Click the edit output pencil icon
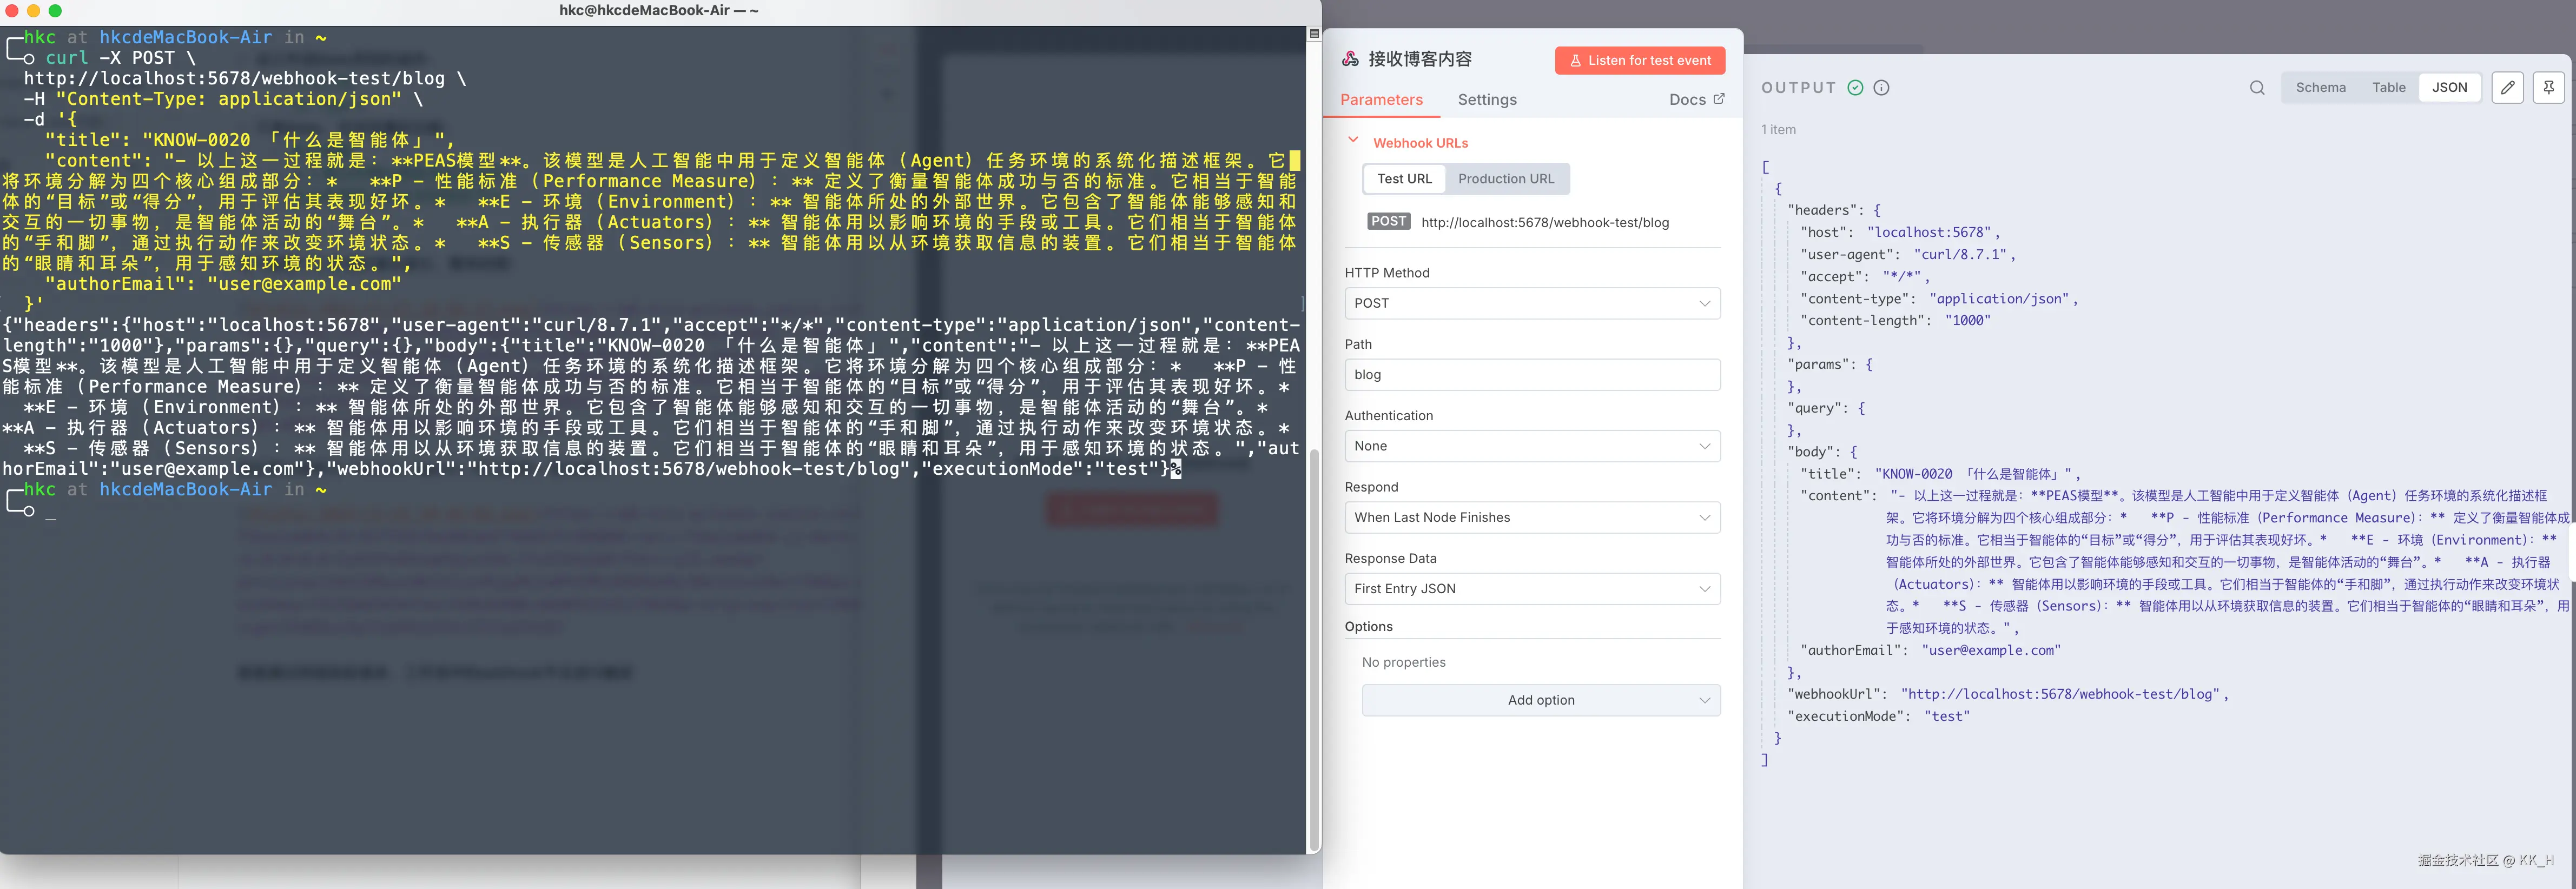This screenshot has height=889, width=2576. click(2508, 88)
